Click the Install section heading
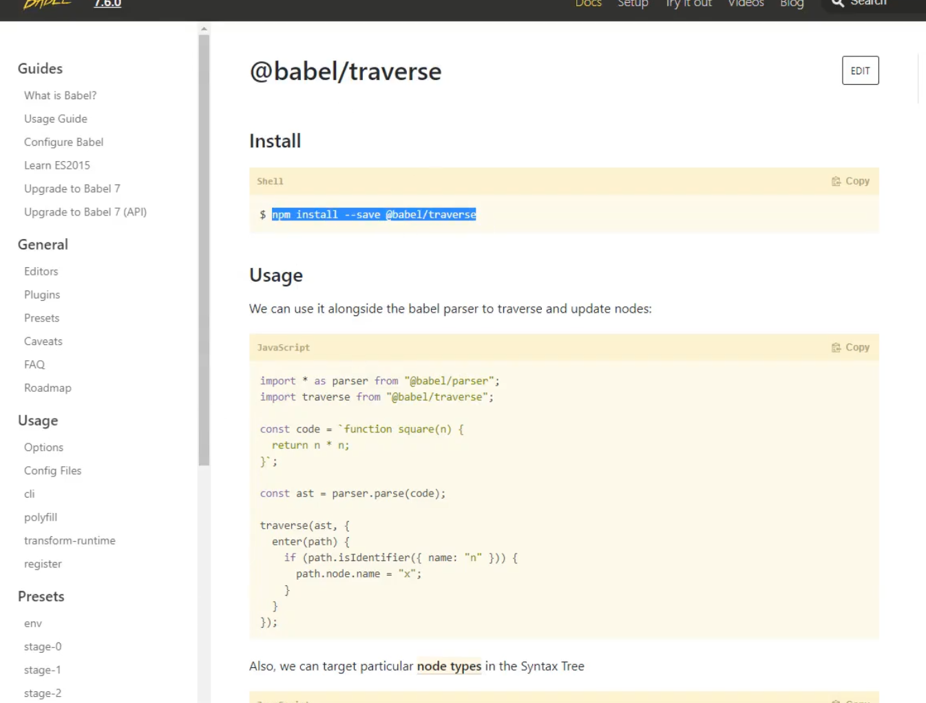Image resolution: width=926 pixels, height=703 pixels. click(x=275, y=142)
